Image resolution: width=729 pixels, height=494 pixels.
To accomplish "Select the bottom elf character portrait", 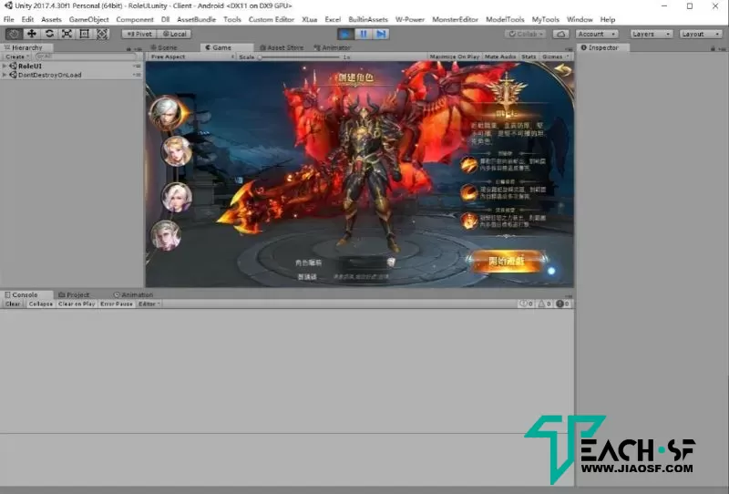I will (x=166, y=235).
